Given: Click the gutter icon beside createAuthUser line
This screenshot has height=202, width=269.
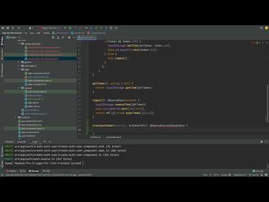Looking at the screenshot, I should [x=80, y=130].
